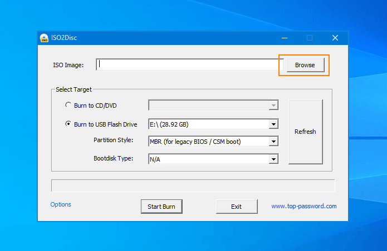
Task: Click the Select Target group label
Action: click(74, 89)
